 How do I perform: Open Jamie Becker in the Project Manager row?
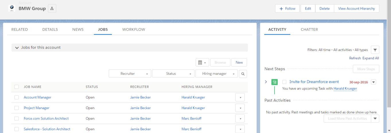(141, 108)
